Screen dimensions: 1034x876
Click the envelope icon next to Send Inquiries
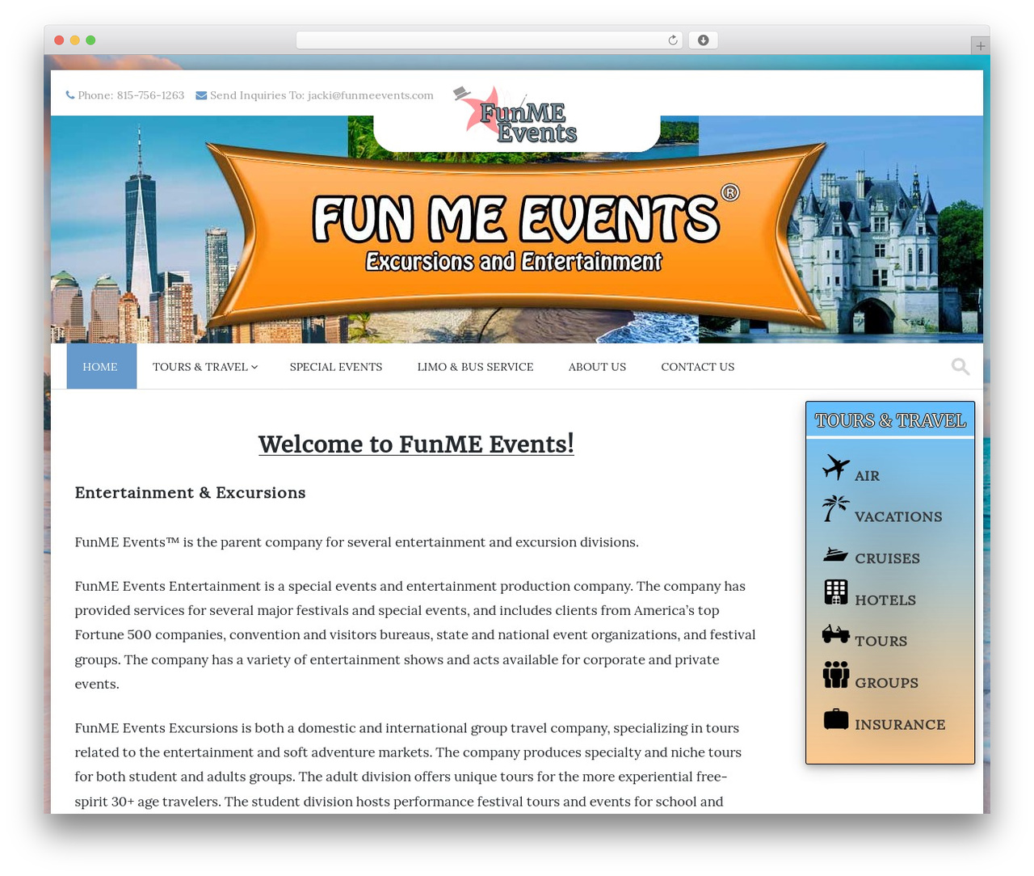(x=201, y=95)
